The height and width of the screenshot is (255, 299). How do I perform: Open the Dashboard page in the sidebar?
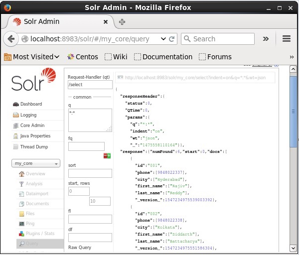point(31,104)
